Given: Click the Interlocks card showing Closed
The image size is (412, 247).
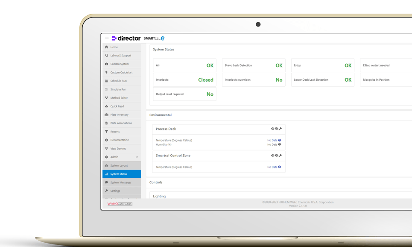Looking at the screenshot, I should click(x=185, y=80).
